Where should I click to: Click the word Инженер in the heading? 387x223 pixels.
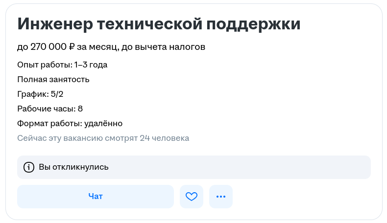point(54,24)
